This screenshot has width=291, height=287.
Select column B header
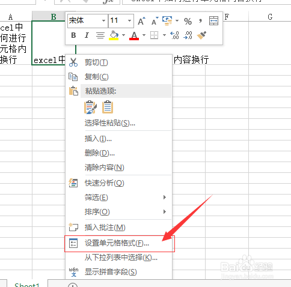tap(54, 16)
